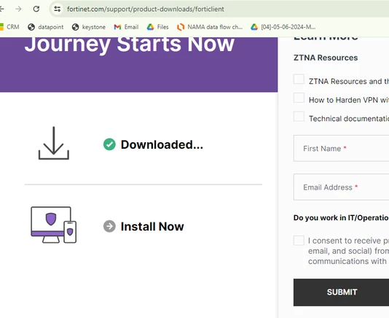Click the browser forward arrow
The height and width of the screenshot is (318, 389).
point(18,9)
